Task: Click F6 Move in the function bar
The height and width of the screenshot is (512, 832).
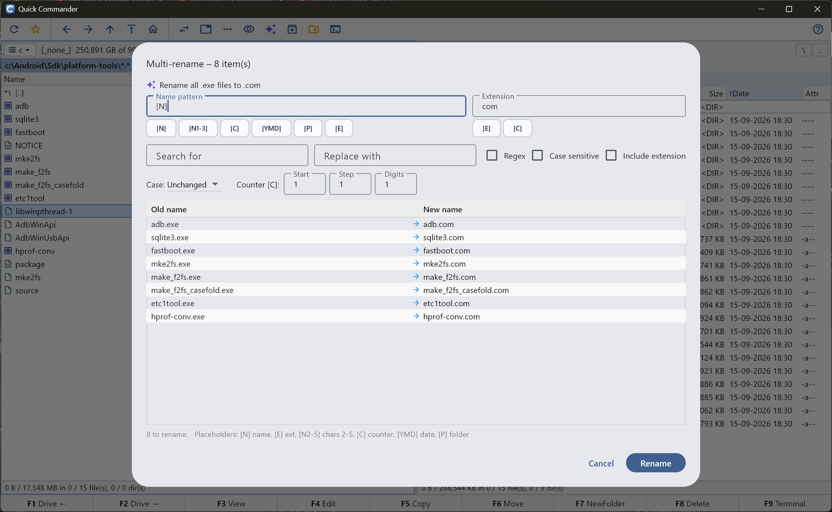Action: pyautogui.click(x=508, y=504)
